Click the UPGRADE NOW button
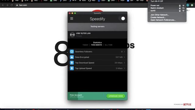 tap(116, 96)
